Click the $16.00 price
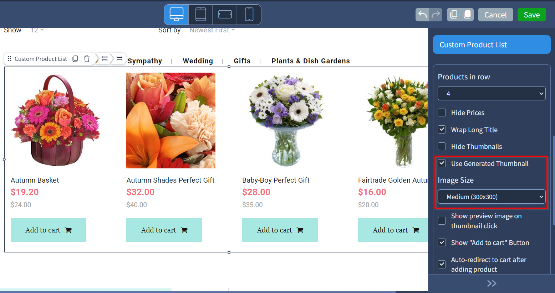This screenshot has width=555, height=293. (x=372, y=192)
